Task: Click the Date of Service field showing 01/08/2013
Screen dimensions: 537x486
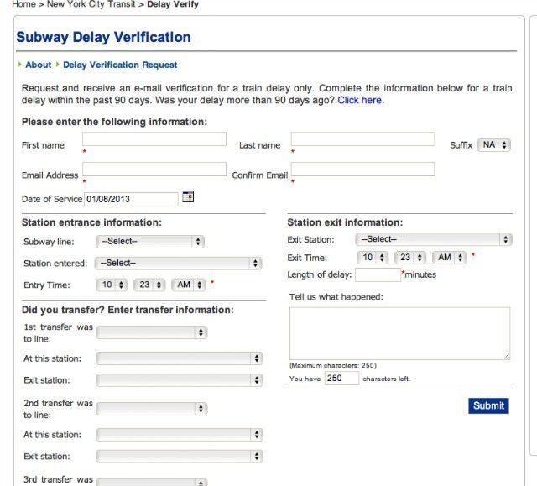Action: coord(131,199)
